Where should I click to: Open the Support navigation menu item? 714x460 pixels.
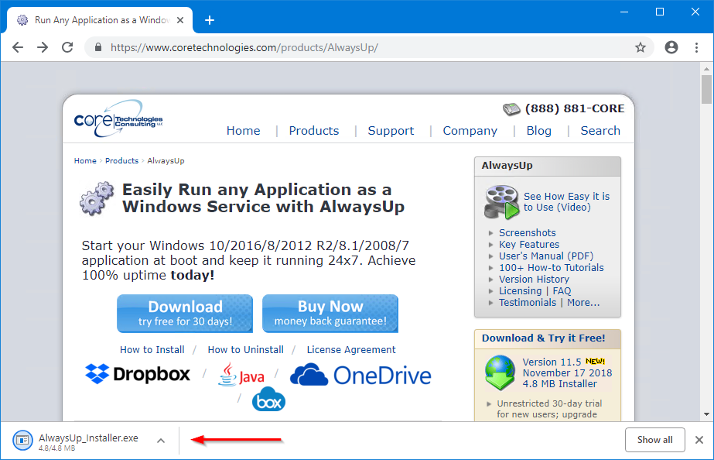point(391,131)
